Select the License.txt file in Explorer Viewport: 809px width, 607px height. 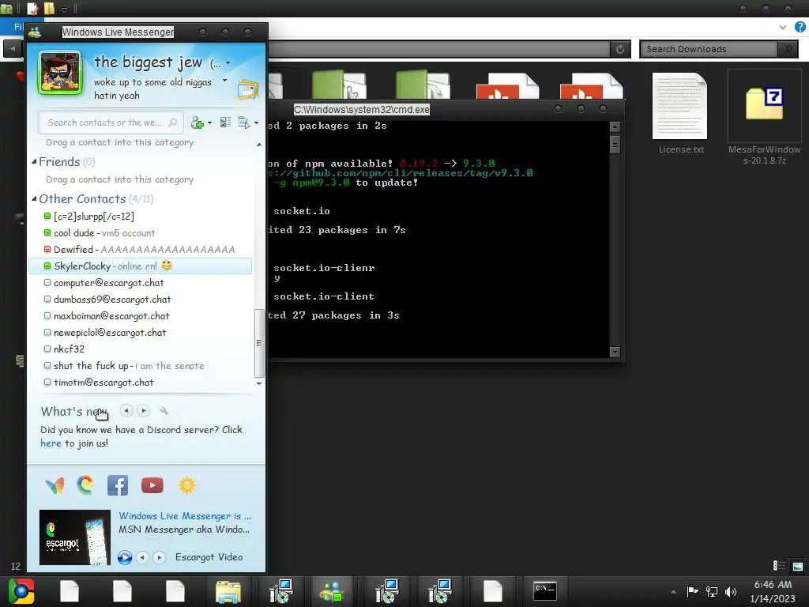[x=680, y=114]
